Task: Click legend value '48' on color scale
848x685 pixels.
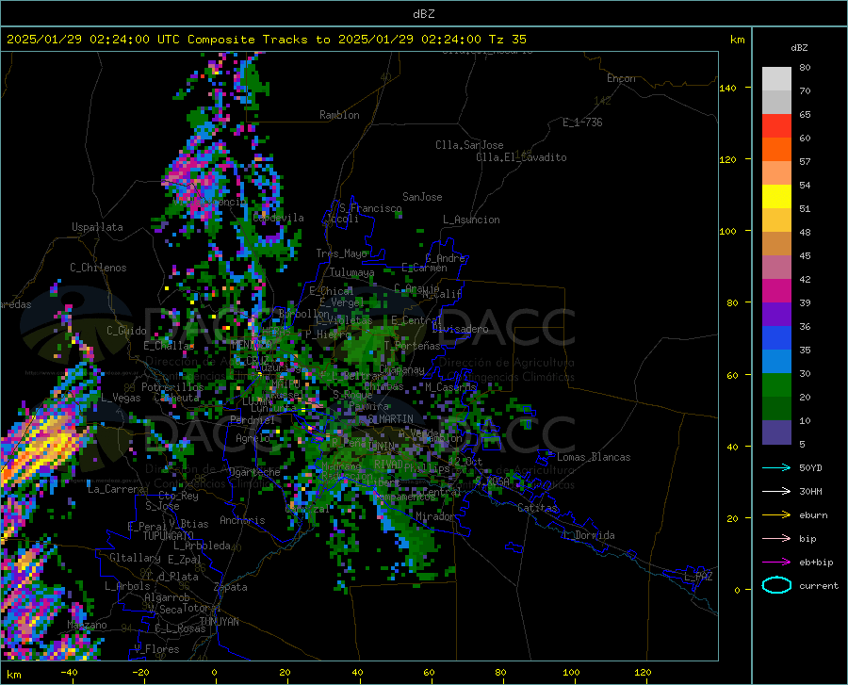Action: (805, 233)
